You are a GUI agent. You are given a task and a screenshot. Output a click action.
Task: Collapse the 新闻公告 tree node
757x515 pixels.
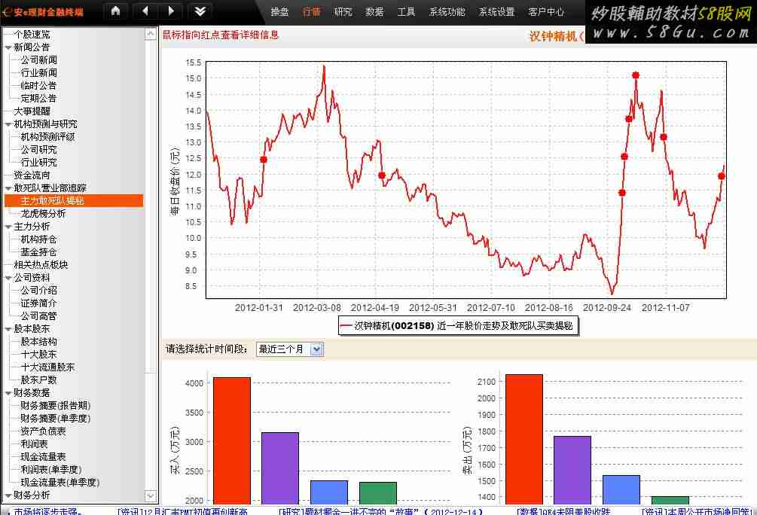(8, 47)
